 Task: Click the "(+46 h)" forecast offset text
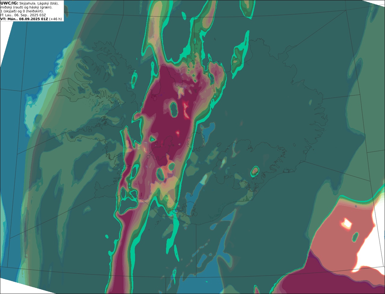(x=56, y=19)
